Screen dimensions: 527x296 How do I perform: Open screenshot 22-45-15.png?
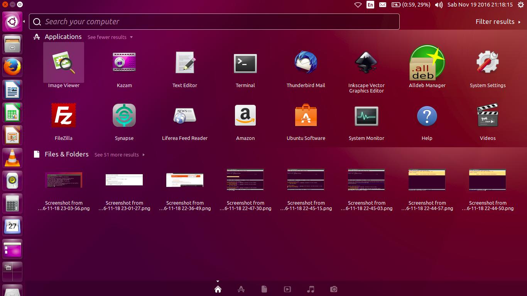click(306, 180)
